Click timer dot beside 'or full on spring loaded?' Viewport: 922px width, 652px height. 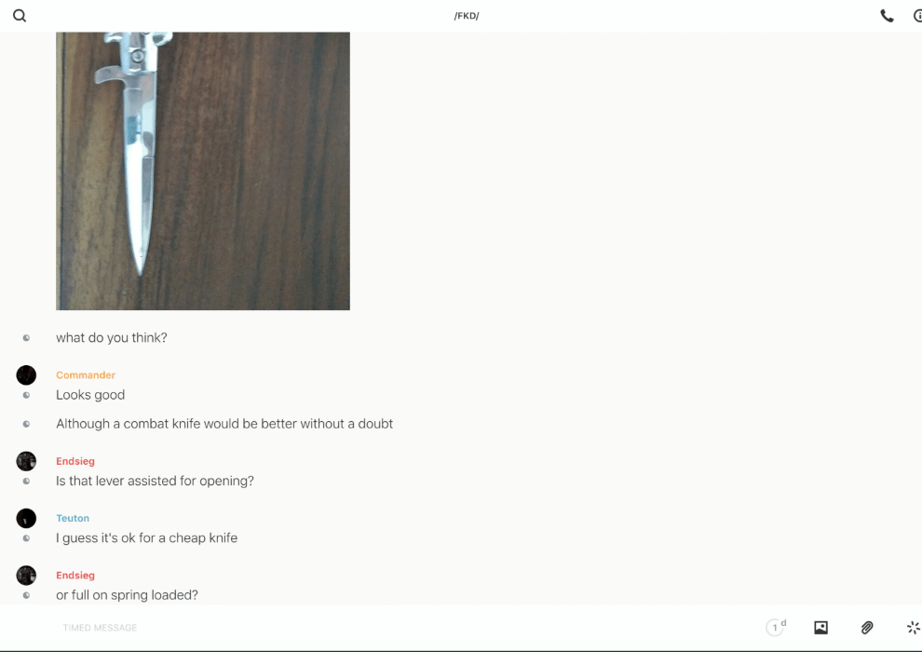[x=26, y=595]
